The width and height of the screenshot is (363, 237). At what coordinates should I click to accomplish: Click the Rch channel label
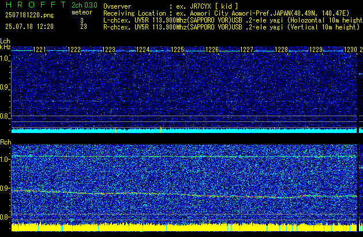coord(6,142)
